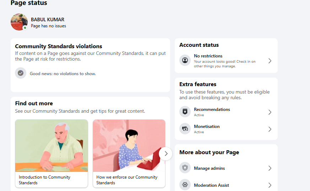Expand Manage admins chevron arrow
Screen dimensions: 310x191
(270, 168)
